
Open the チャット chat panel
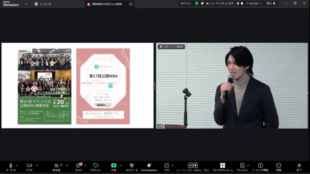pyautogui.click(x=78, y=166)
